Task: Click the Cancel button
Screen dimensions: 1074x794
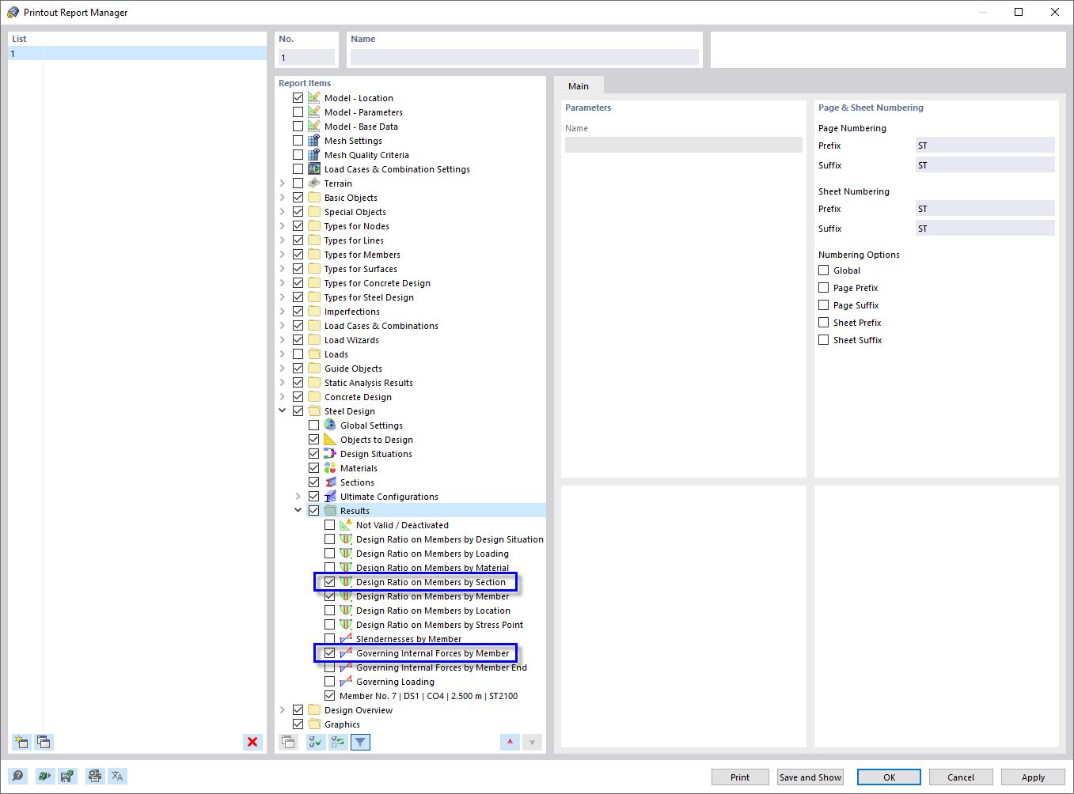Action: [x=961, y=777]
